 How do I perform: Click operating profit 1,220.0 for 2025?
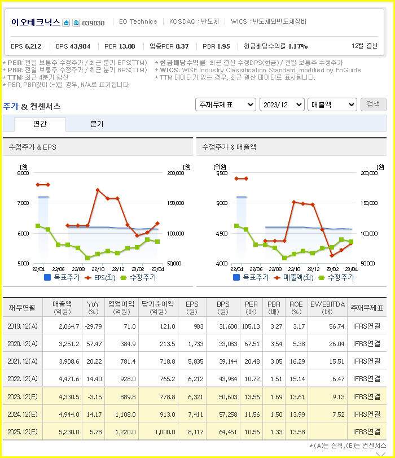point(125,432)
